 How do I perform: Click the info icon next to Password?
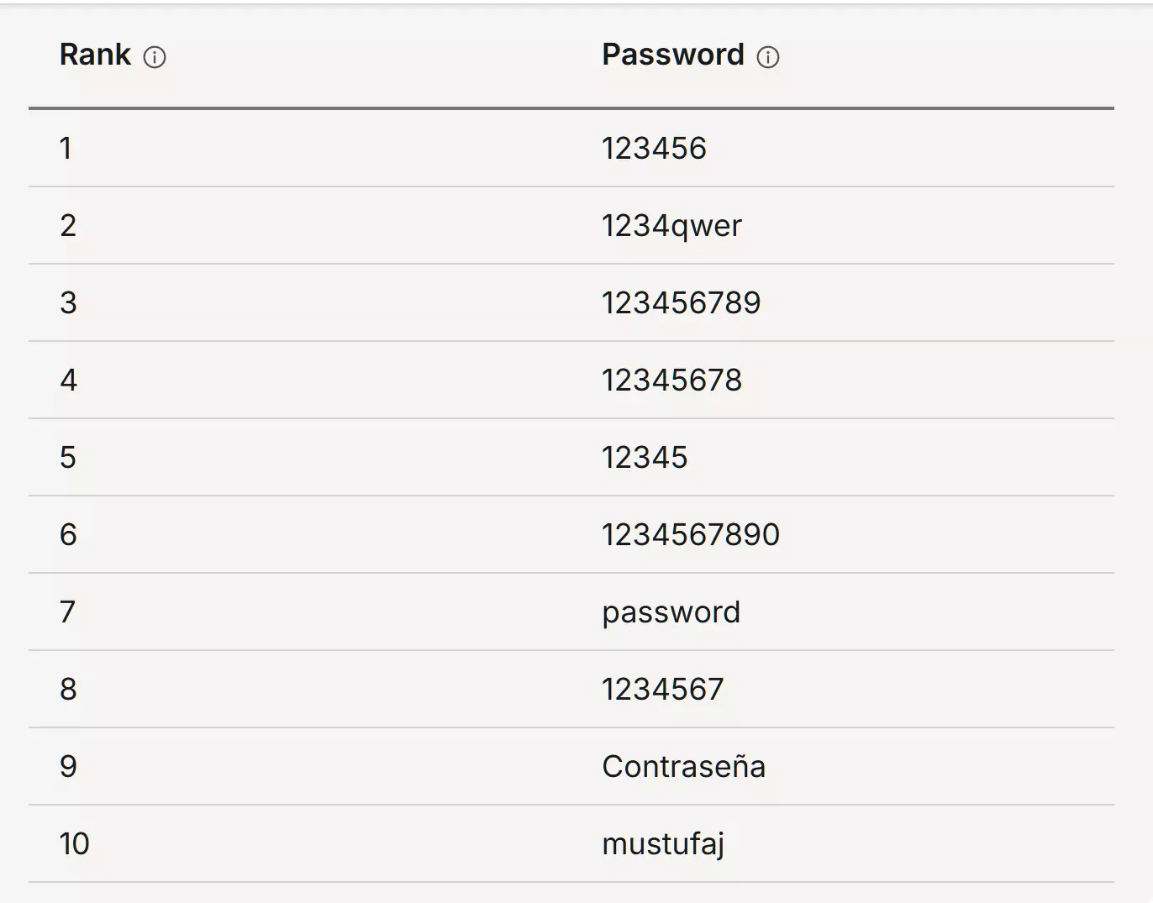click(x=768, y=57)
